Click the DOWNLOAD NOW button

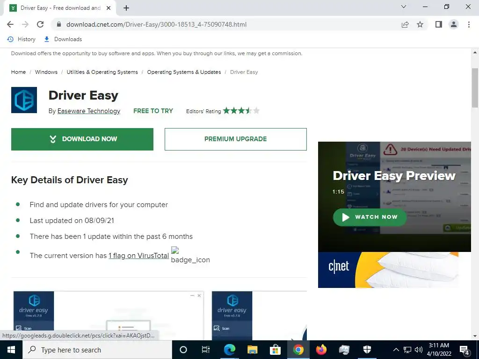coord(82,139)
